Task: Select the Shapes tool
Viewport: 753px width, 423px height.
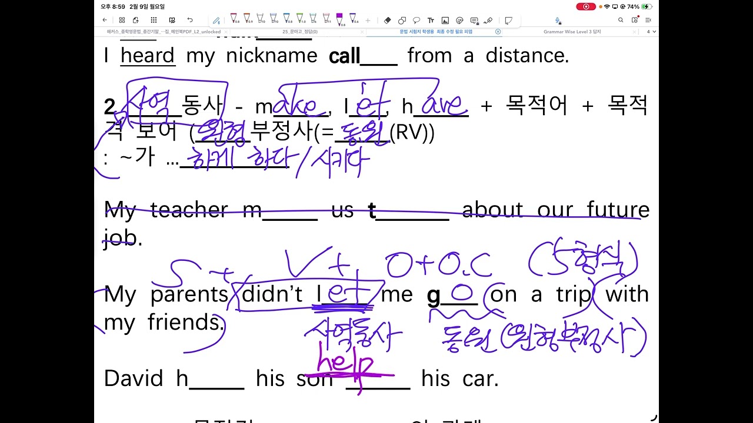Action: click(402, 21)
